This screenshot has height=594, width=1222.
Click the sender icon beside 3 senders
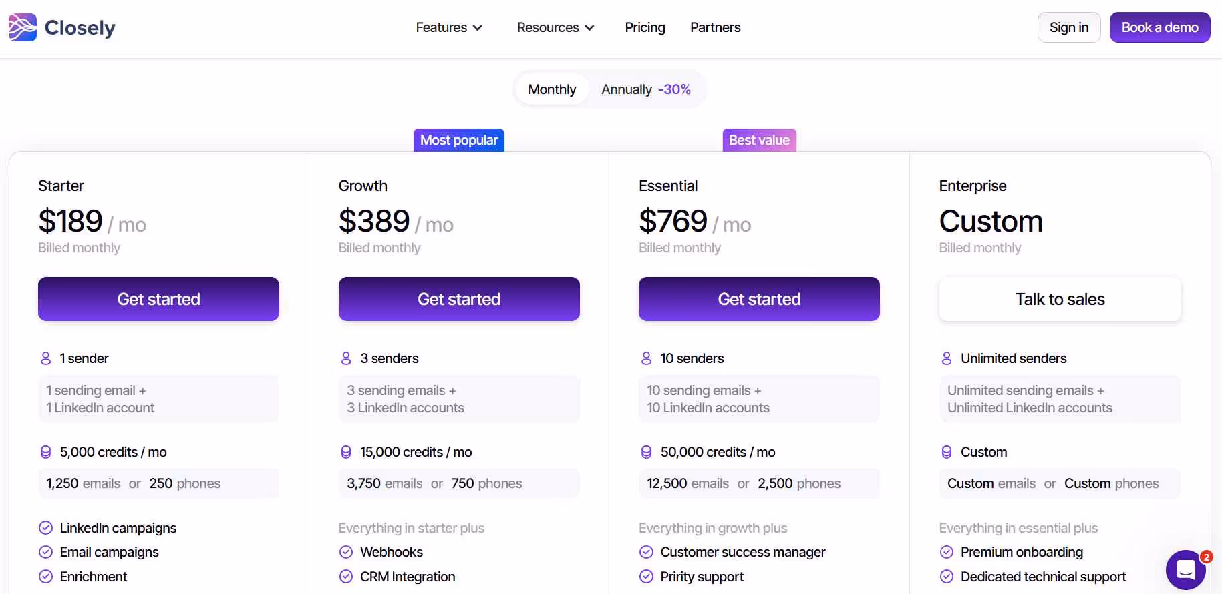coord(346,358)
